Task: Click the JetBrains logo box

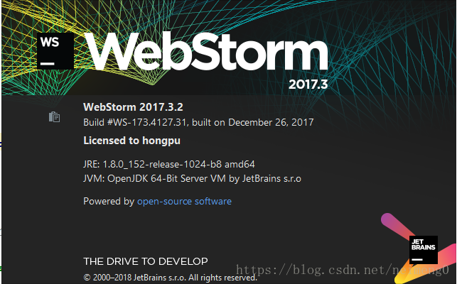Action: click(x=423, y=250)
